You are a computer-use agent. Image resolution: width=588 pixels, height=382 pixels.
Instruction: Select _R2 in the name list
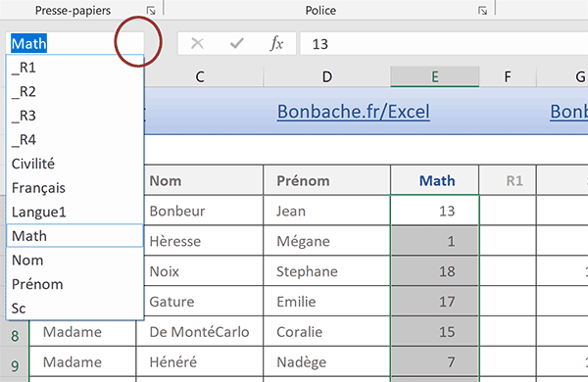point(75,91)
